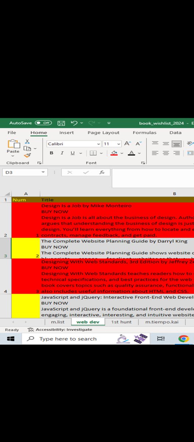Screen dimensions: 194x442
Task: Center text horizontally
Action: coord(166,153)
